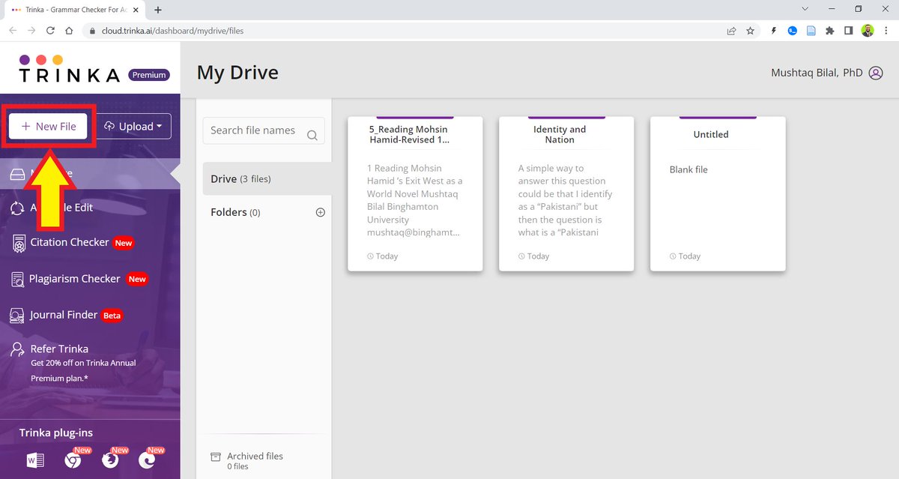
Task: Open the user account avatar icon
Action: coord(876,73)
